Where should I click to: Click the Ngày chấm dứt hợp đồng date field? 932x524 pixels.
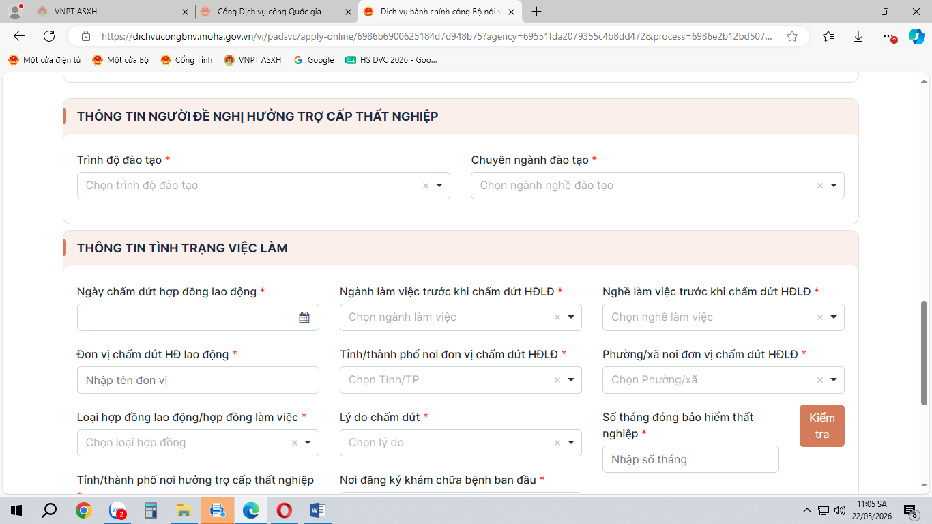tap(198, 317)
